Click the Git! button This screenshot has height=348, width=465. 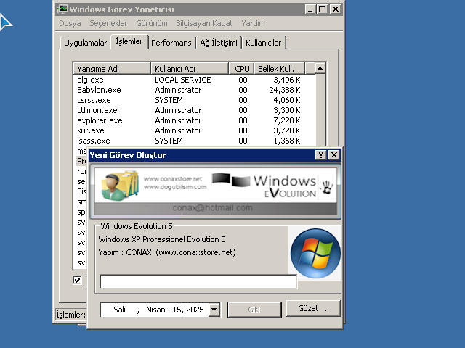click(x=254, y=310)
